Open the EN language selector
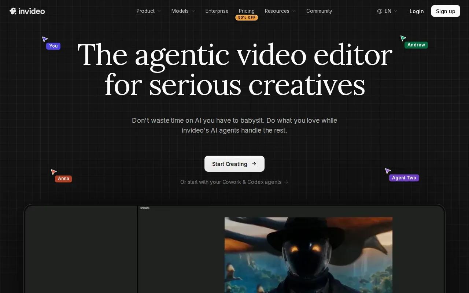Screen dimensions: 469x293 pos(387,11)
